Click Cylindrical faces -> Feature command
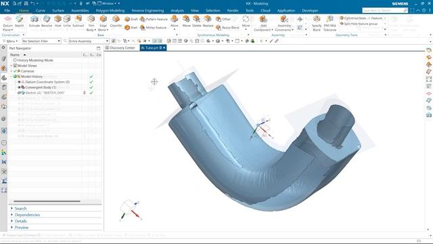Viewport: 433px width, 244px height. click(361, 18)
